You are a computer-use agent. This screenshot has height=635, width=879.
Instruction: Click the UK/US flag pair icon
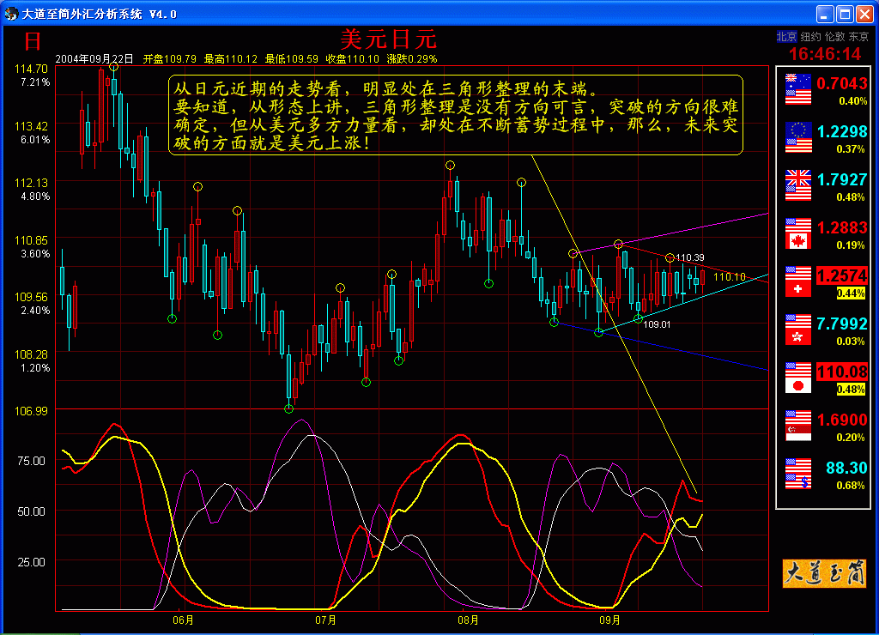point(798,186)
